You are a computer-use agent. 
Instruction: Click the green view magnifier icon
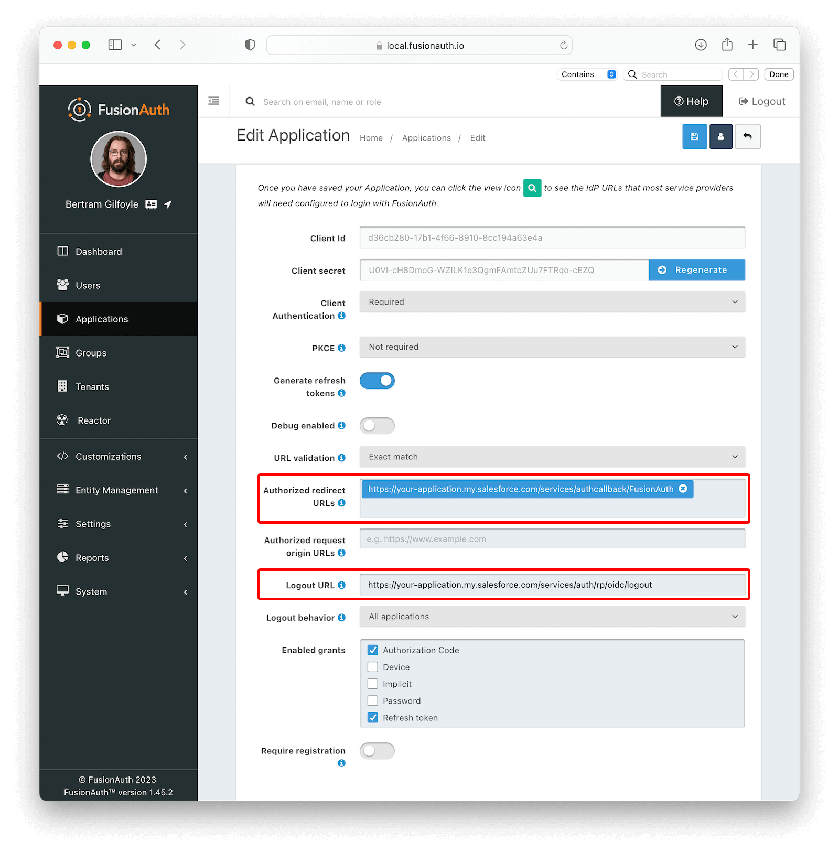(x=532, y=188)
